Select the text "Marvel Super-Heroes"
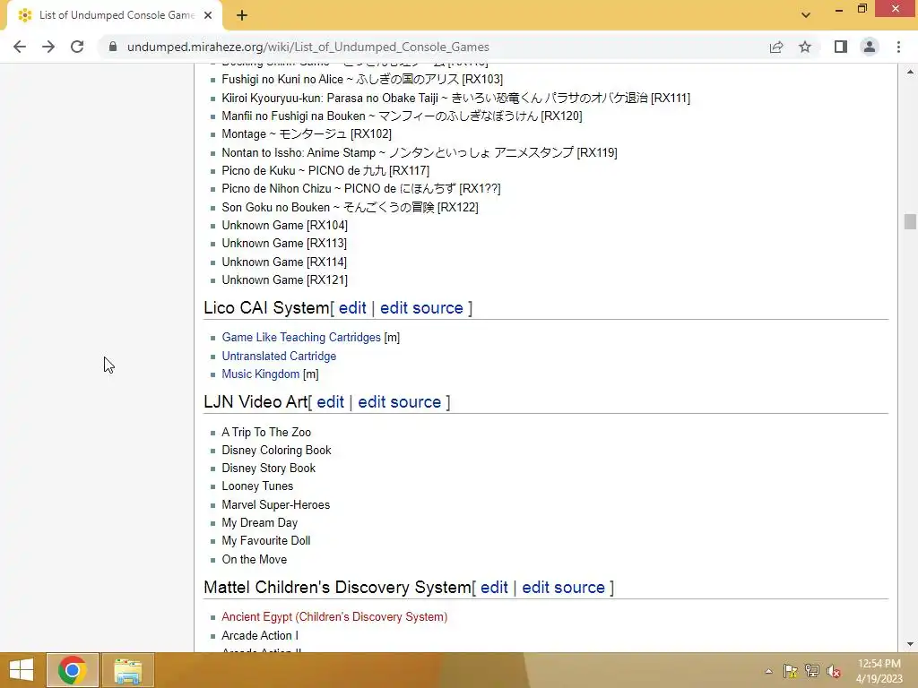 (x=276, y=505)
